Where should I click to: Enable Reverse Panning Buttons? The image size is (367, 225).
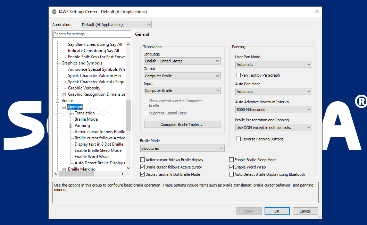pyautogui.click(x=238, y=139)
